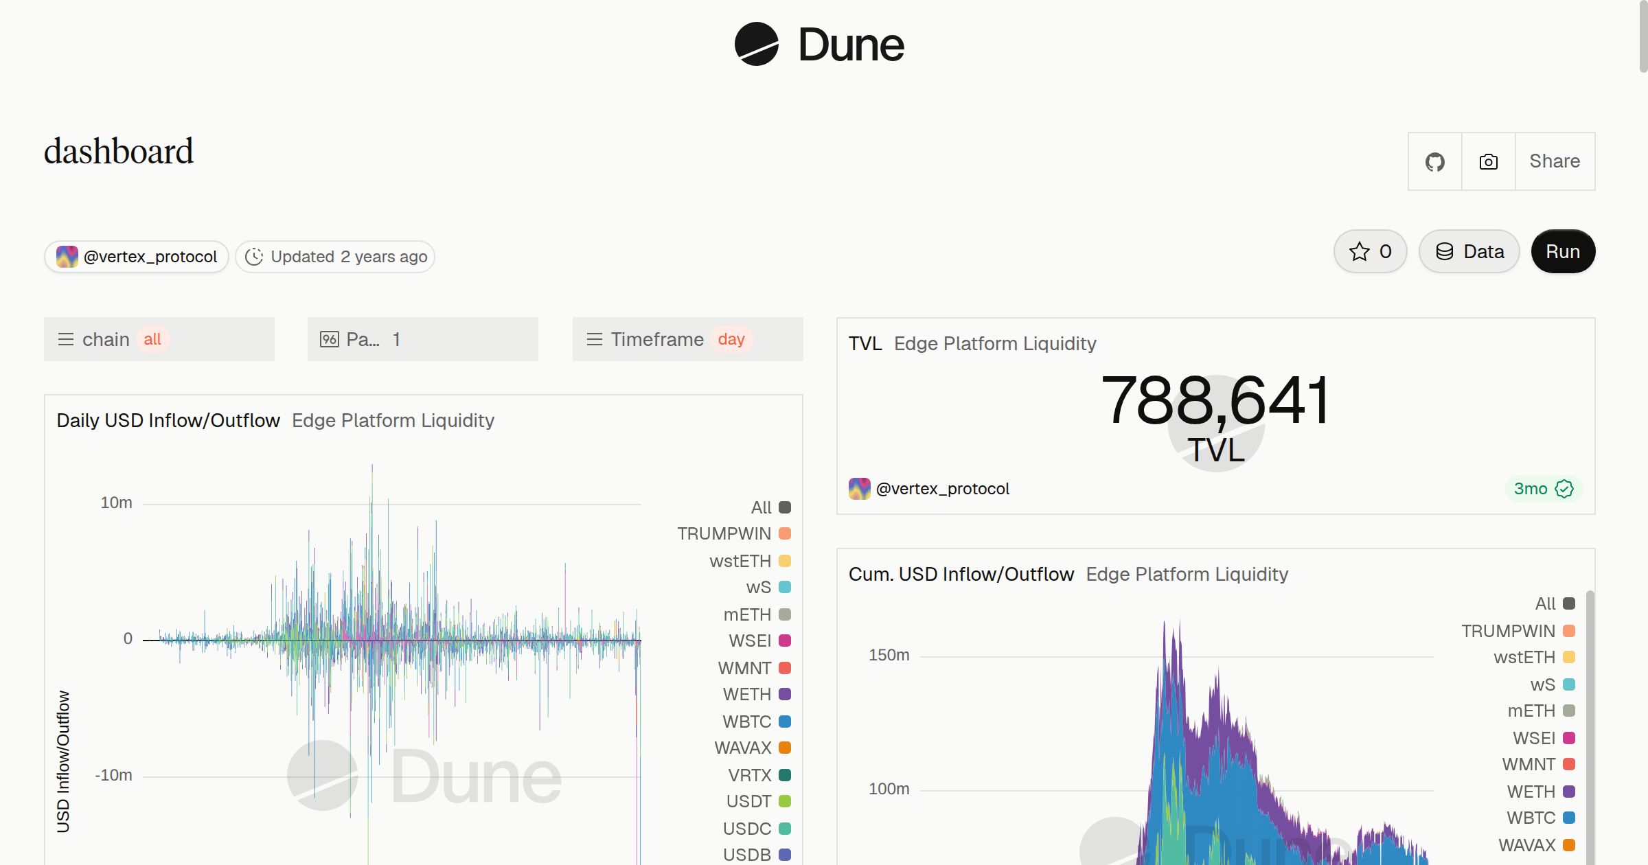
Task: Click the camera screenshot icon
Action: pos(1488,161)
